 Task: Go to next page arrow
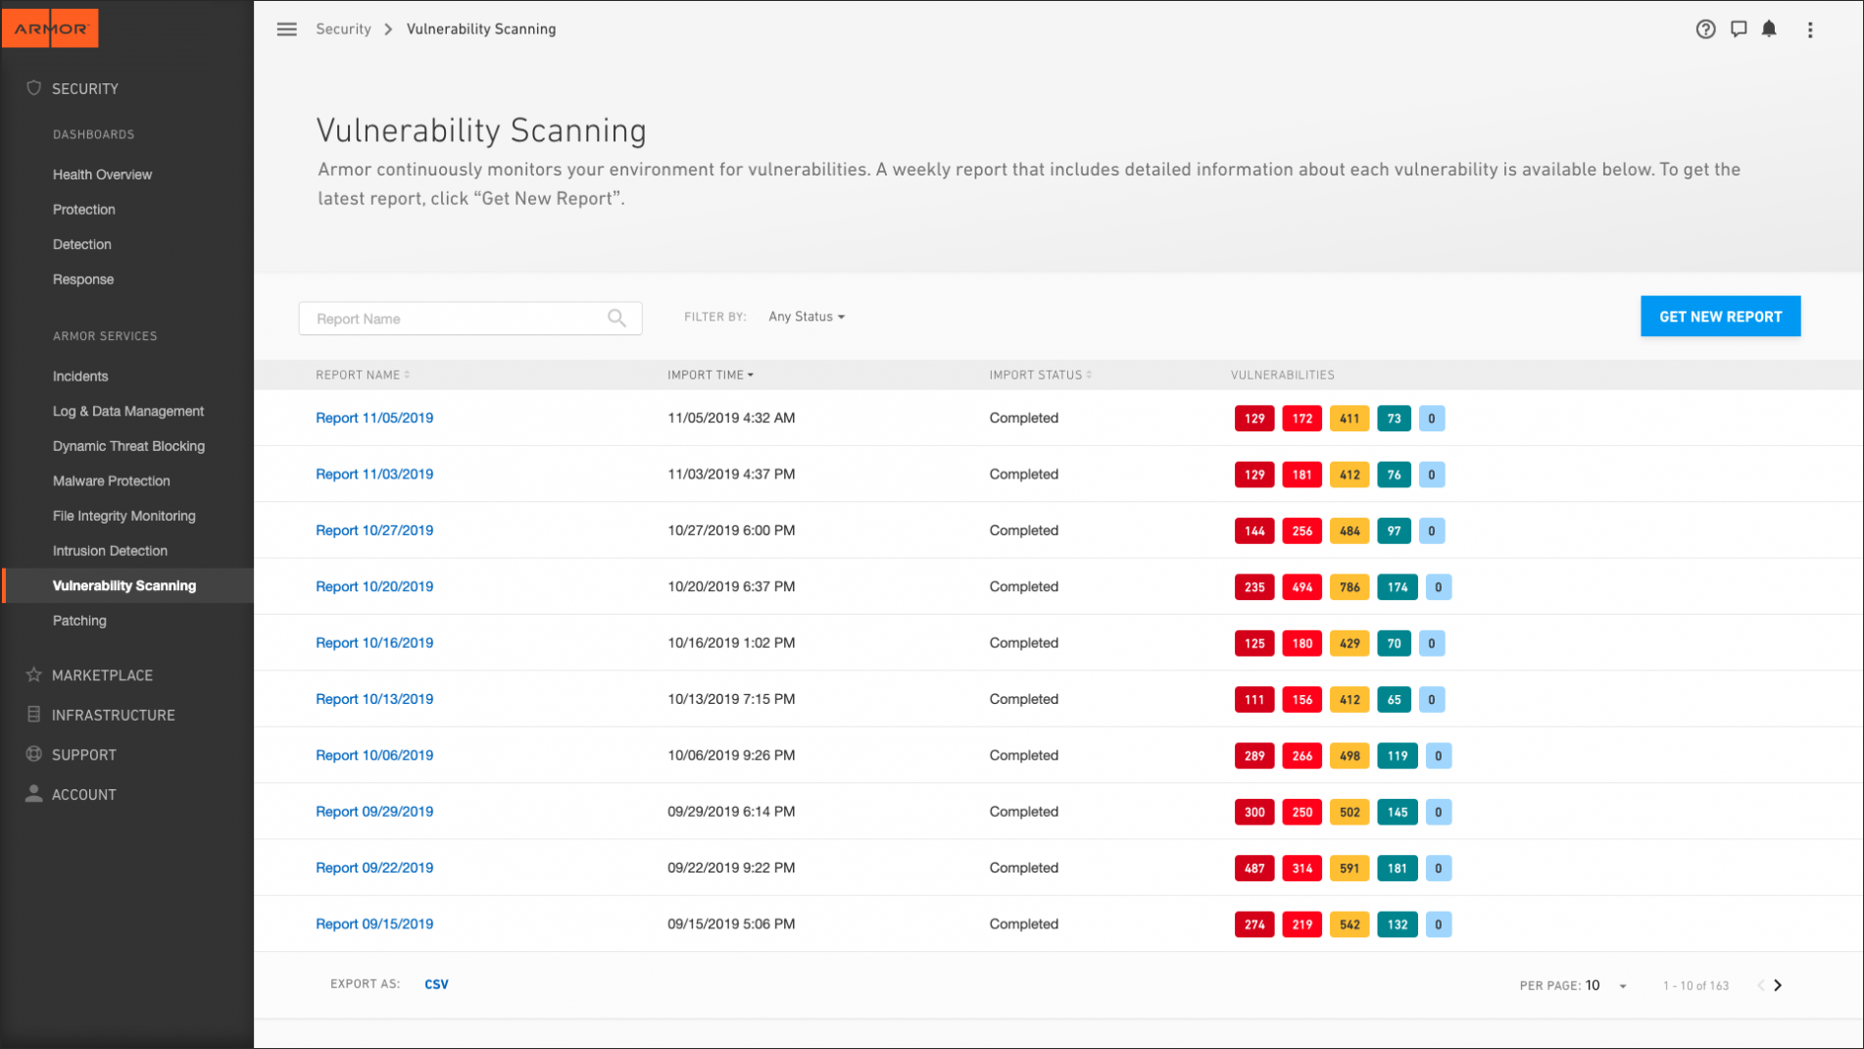1778,985
